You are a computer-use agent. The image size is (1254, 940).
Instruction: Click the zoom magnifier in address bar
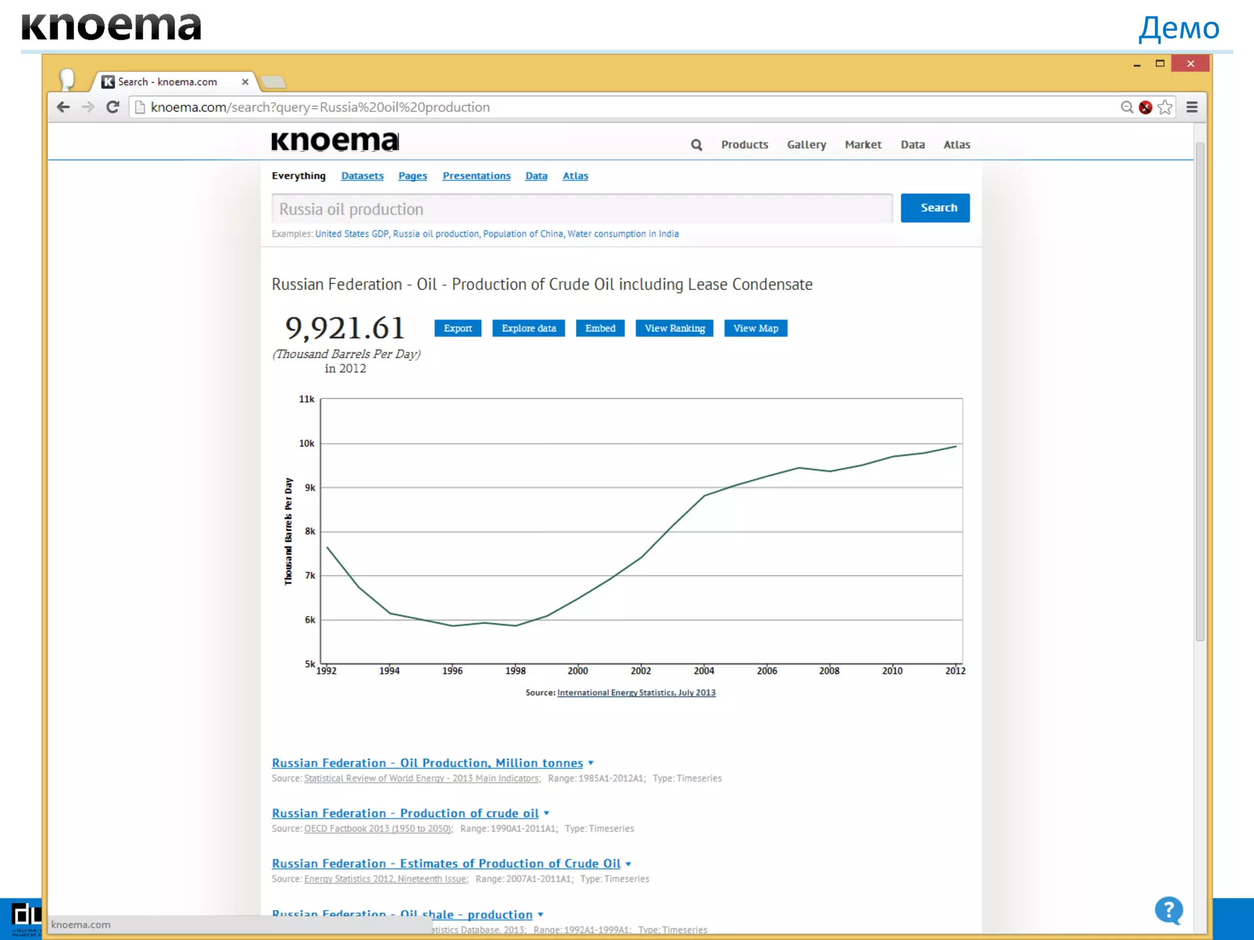click(1126, 107)
